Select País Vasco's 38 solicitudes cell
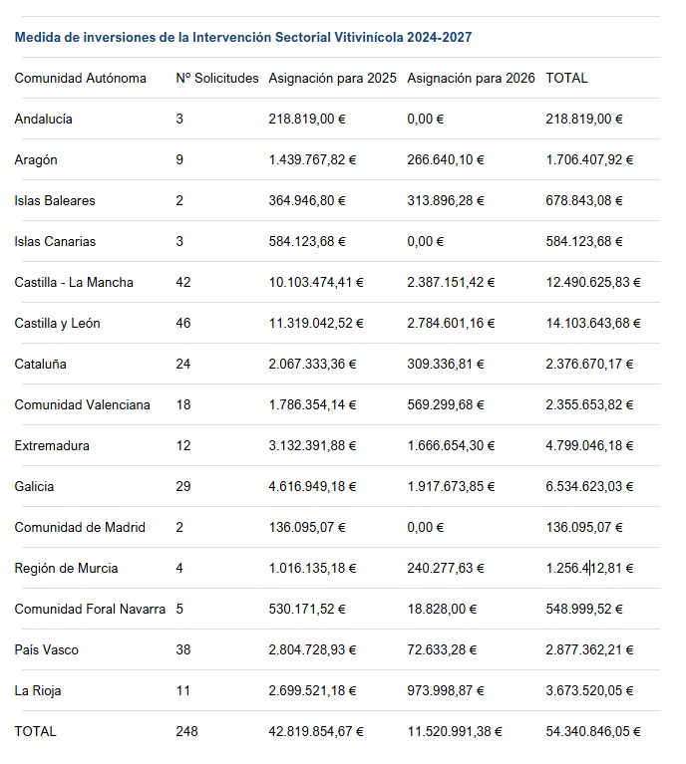Image resolution: width=686 pixels, height=764 pixels. pyautogui.click(x=182, y=650)
